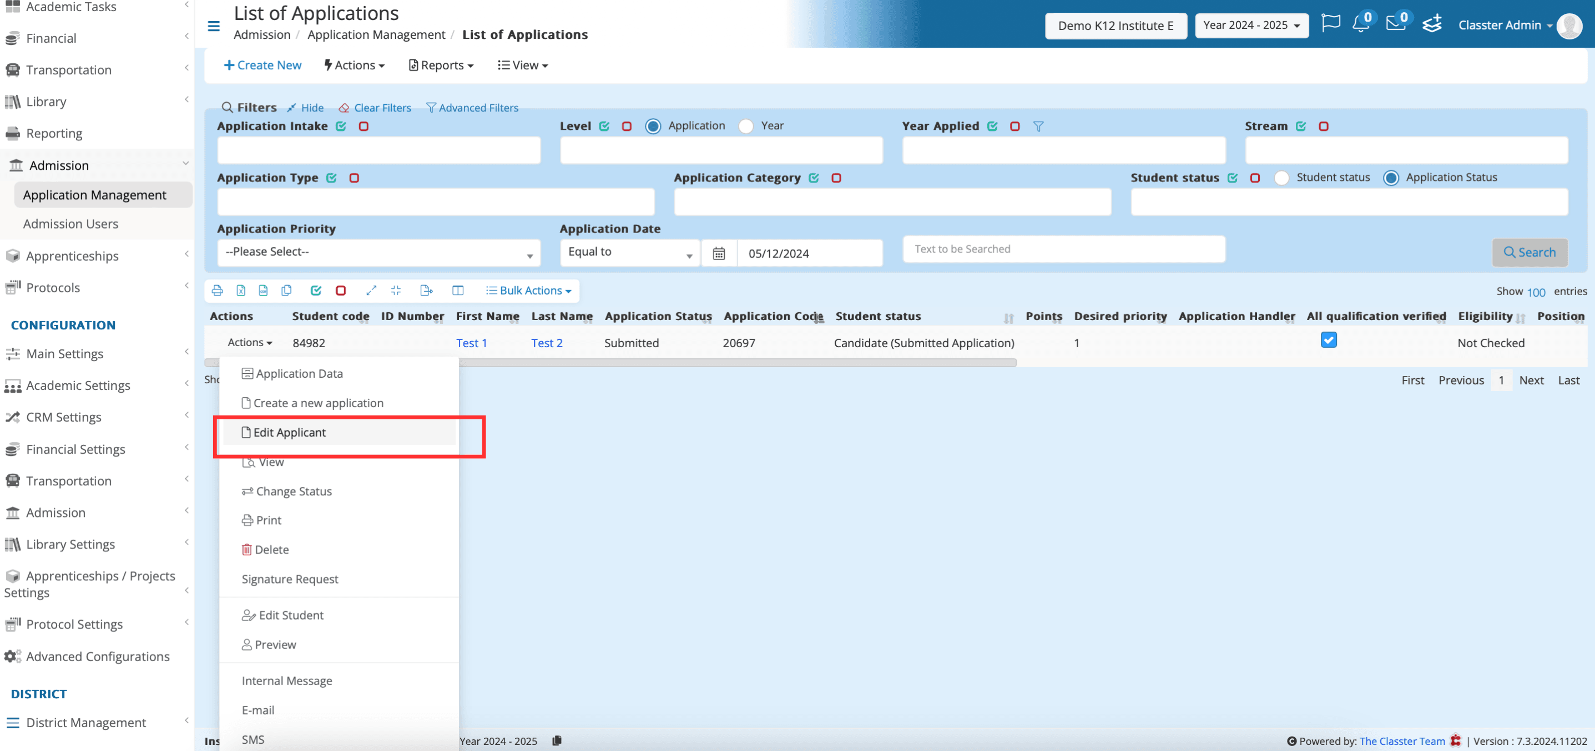
Task: Open the toolbar Actions dropdown
Action: tap(354, 65)
